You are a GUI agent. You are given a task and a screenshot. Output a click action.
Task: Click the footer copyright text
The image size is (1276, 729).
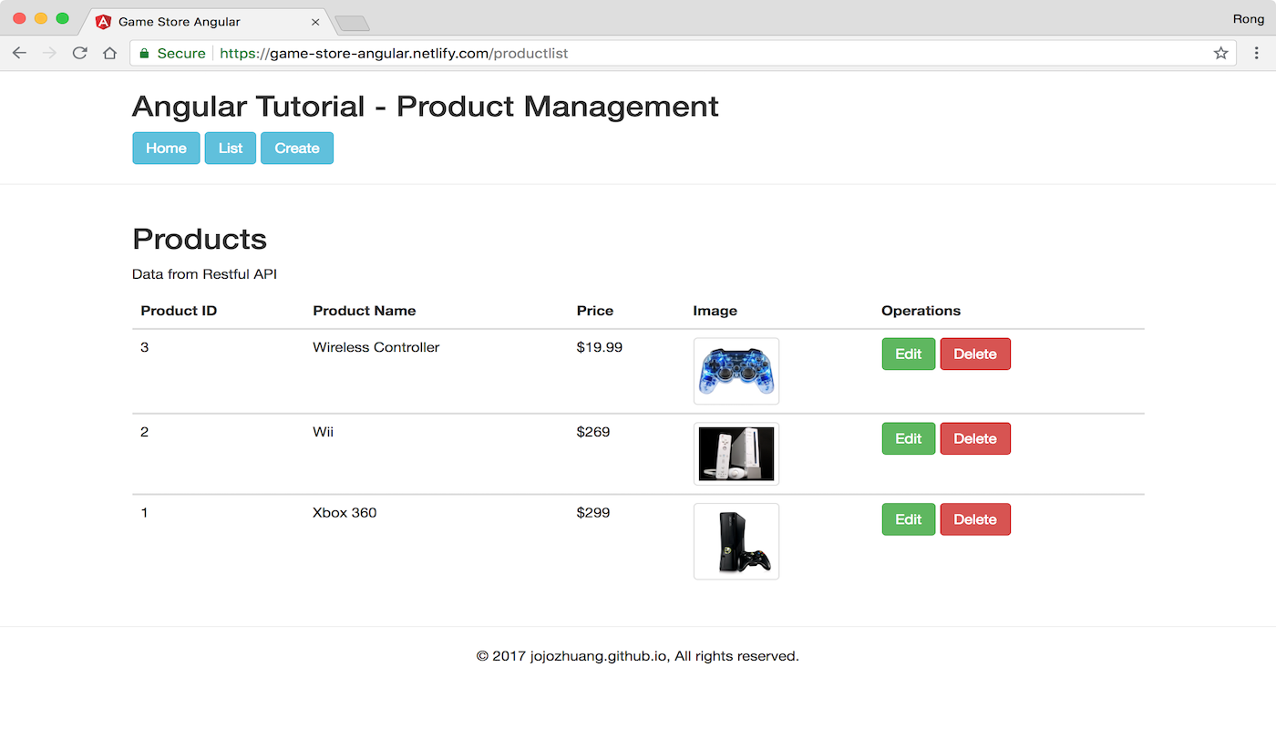point(638,656)
